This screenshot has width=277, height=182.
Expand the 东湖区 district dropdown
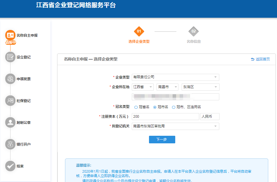coord(200,87)
